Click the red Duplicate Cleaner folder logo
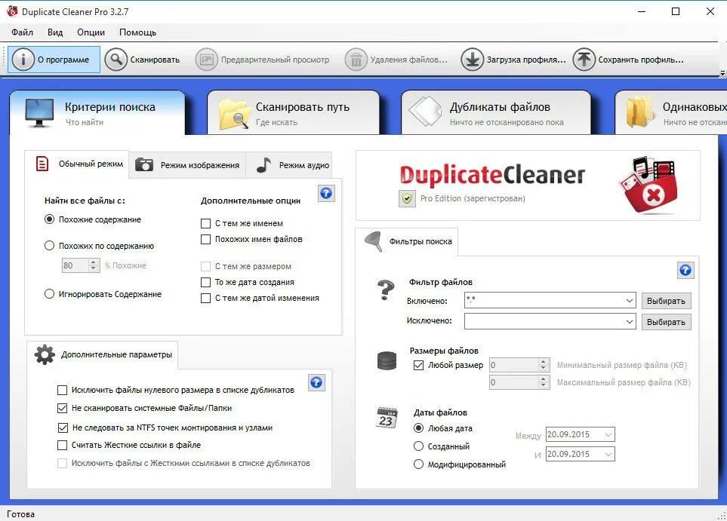The height and width of the screenshot is (521, 727). (x=648, y=185)
